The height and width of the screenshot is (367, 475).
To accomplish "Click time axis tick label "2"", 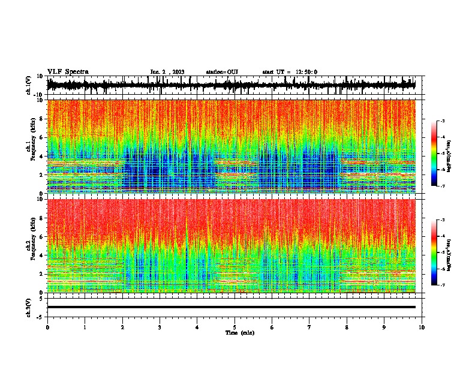I will coord(122,327).
